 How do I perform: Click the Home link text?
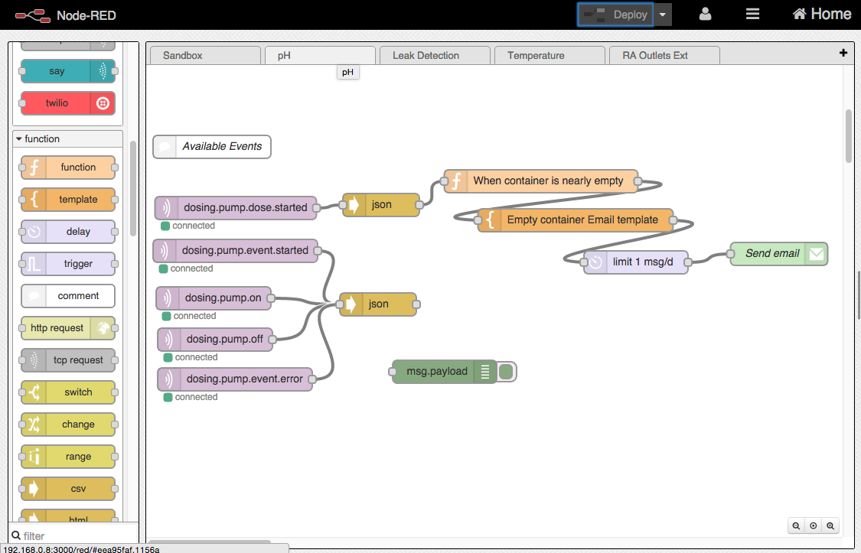click(x=831, y=14)
